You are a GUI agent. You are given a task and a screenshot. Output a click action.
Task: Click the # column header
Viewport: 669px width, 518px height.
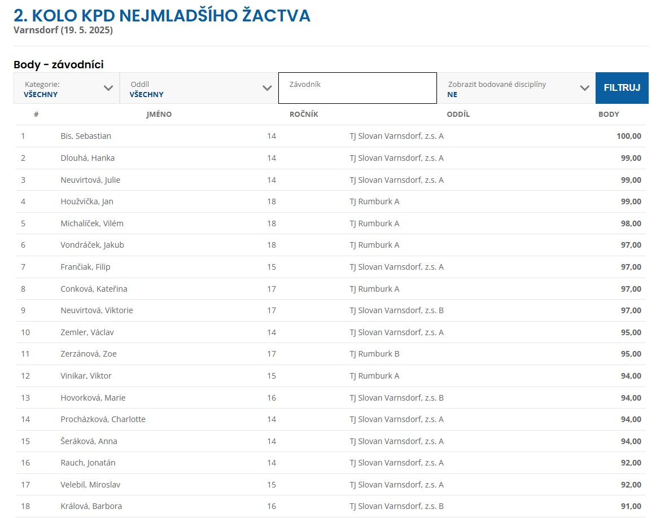tap(36, 114)
